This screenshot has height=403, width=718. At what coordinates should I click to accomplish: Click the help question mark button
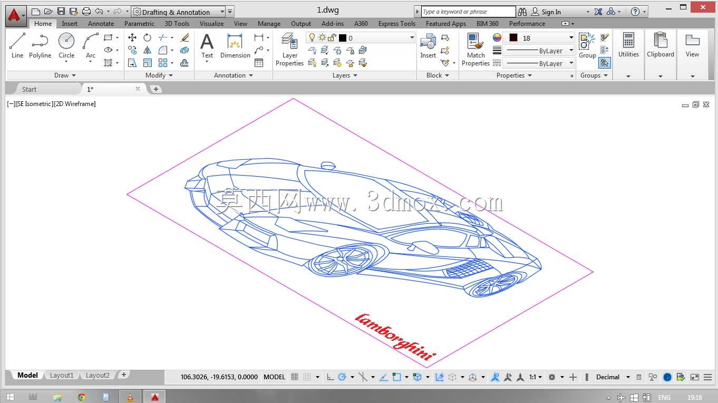coord(635,12)
